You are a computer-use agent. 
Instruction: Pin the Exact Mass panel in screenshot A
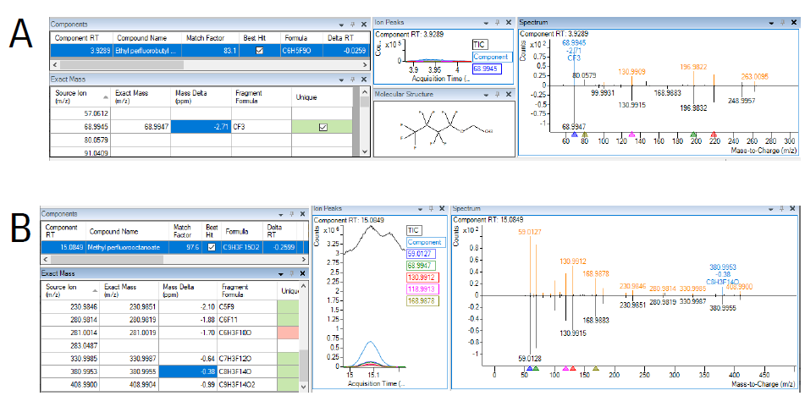pyautogui.click(x=352, y=80)
